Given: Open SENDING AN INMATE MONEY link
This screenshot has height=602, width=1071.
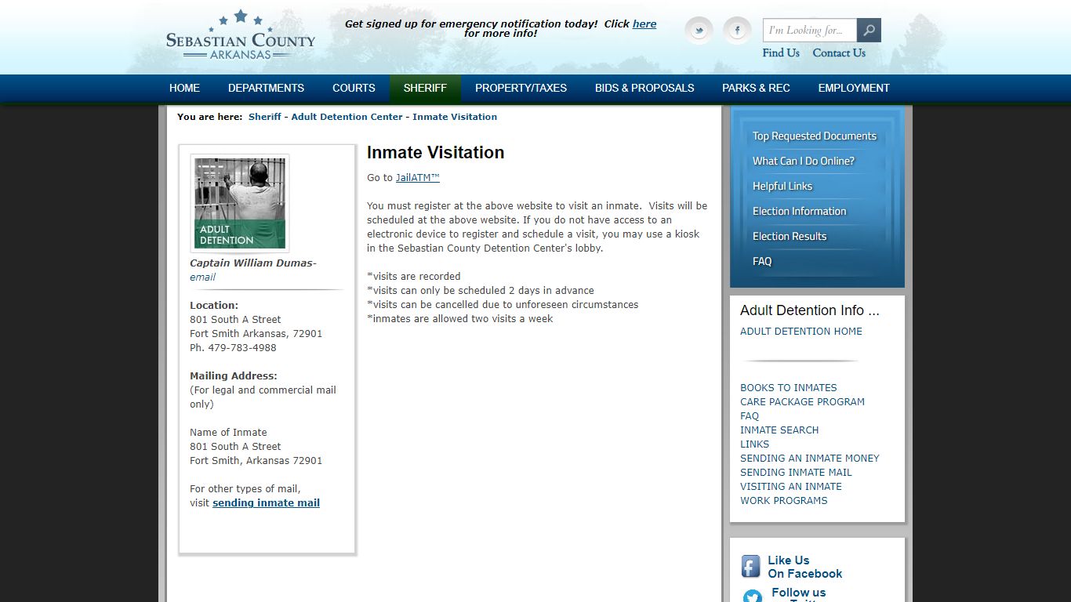Looking at the screenshot, I should point(810,459).
